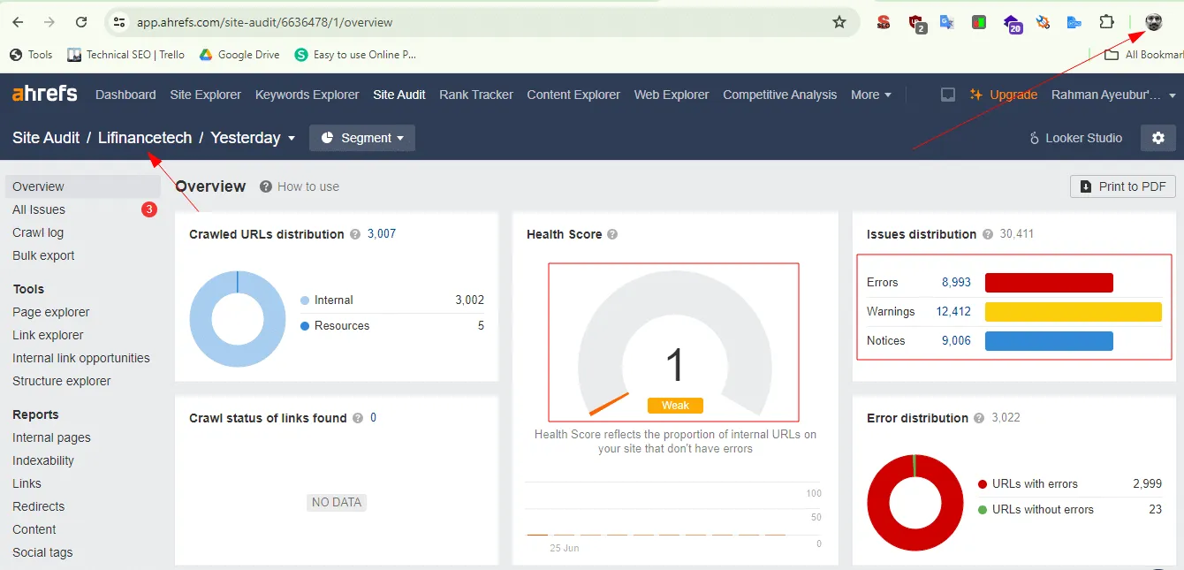Open the ahrefs logo home
Screen dimensions: 1184x570
tap(45, 94)
